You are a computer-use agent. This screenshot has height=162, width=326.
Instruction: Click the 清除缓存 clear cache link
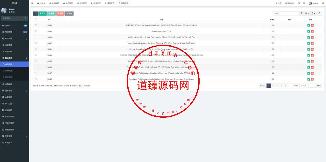point(290,3)
